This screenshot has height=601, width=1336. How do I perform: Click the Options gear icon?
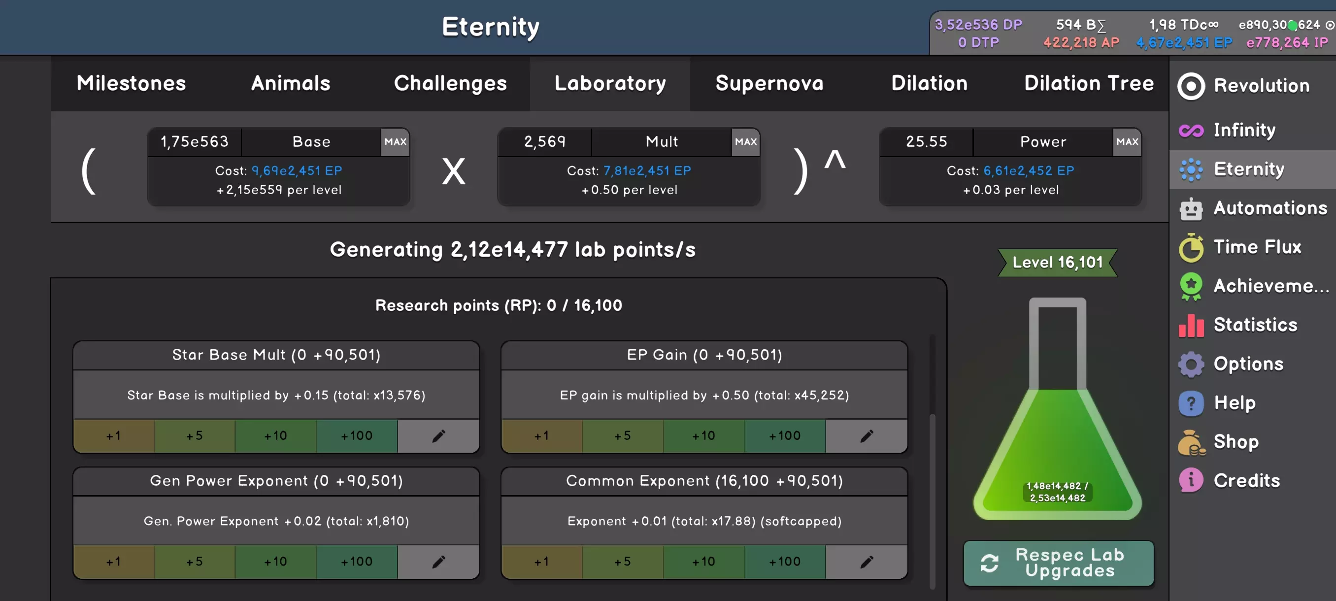1191,364
